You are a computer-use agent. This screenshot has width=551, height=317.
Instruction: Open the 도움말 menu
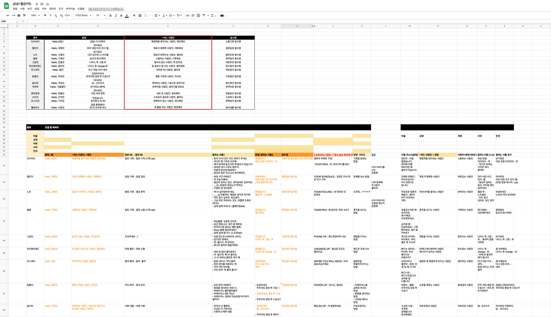[x=81, y=9]
